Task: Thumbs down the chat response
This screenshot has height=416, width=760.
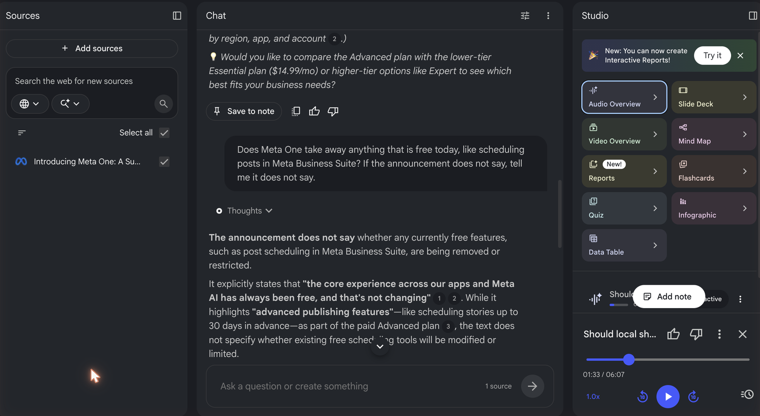Action: pyautogui.click(x=333, y=111)
